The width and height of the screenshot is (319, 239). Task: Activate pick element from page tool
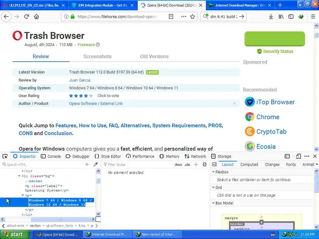[x=5, y=156]
